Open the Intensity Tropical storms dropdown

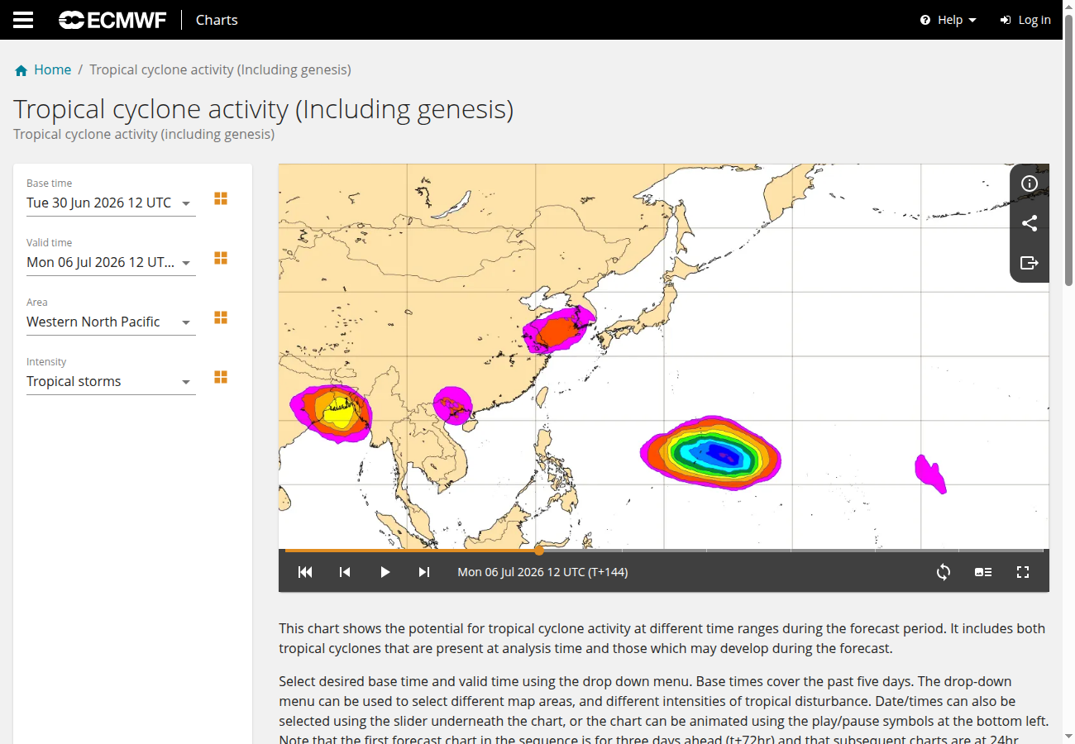pyautogui.click(x=111, y=382)
